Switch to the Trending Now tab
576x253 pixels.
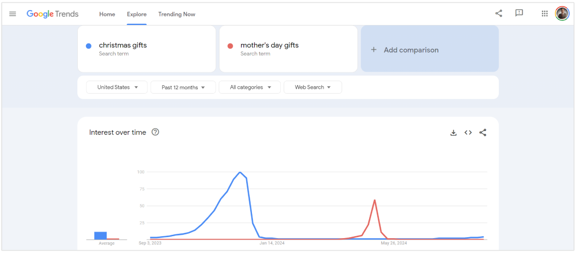point(177,14)
